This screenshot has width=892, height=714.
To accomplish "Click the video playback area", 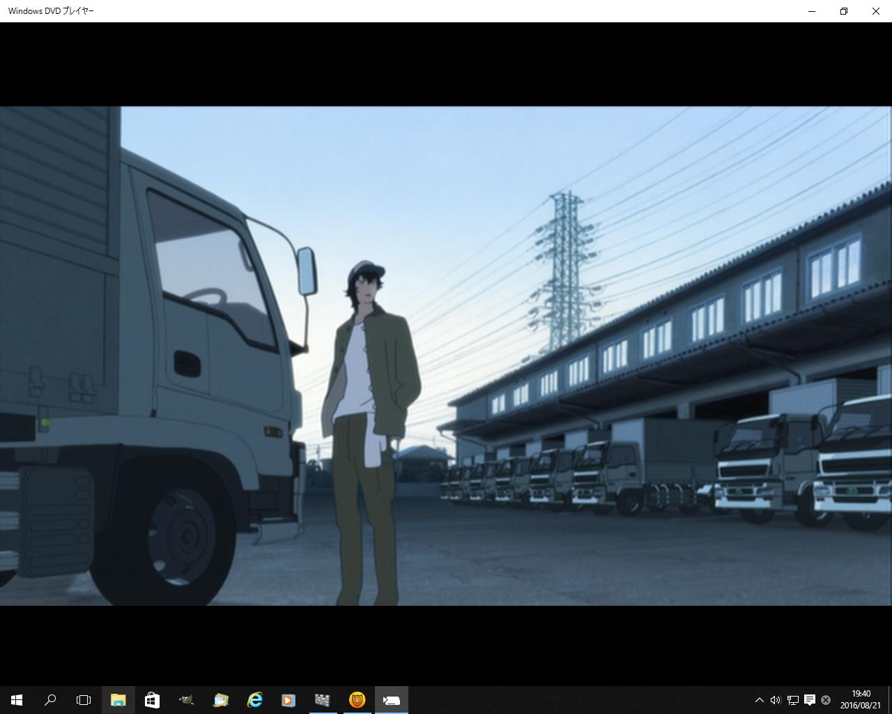I will (446, 356).
